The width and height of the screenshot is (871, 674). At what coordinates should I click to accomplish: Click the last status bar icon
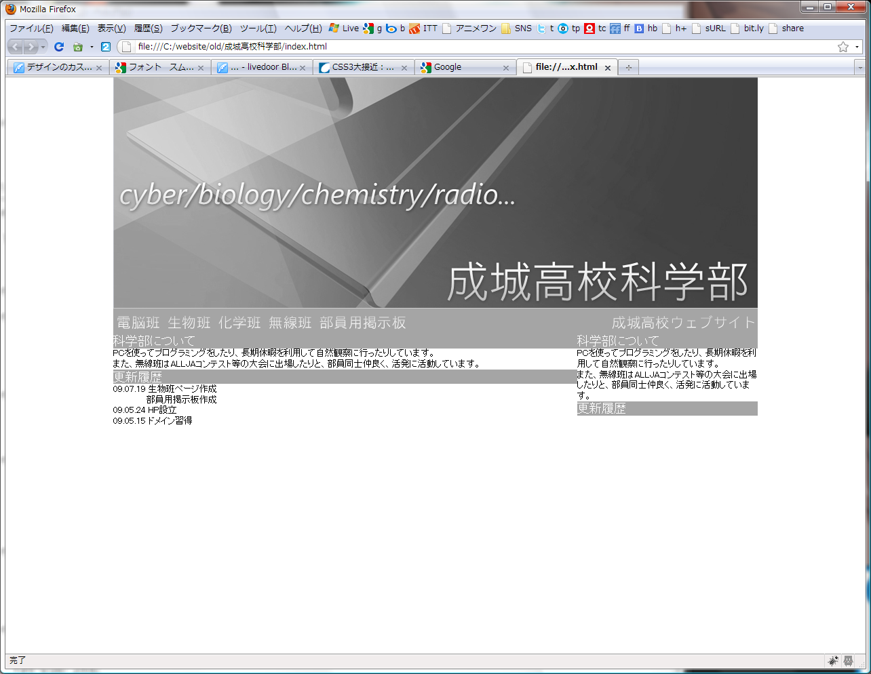tap(849, 660)
